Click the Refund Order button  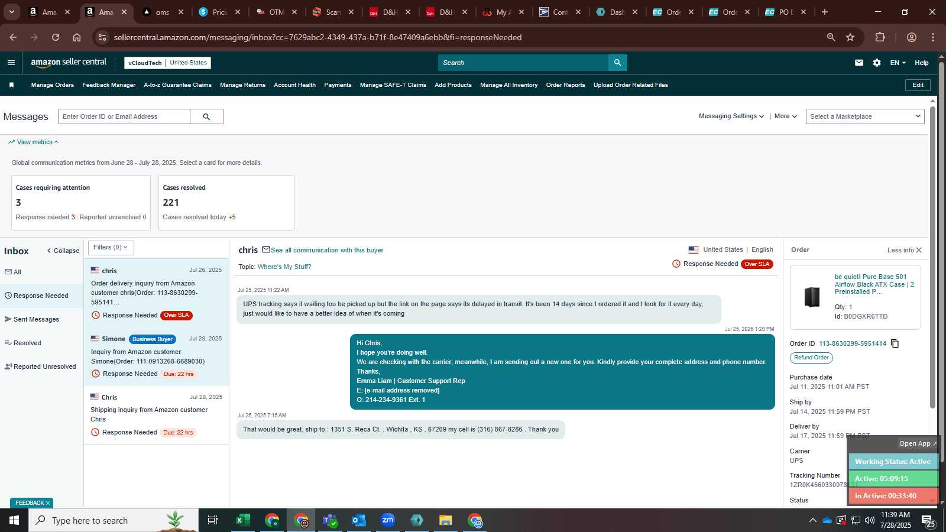[x=811, y=358]
